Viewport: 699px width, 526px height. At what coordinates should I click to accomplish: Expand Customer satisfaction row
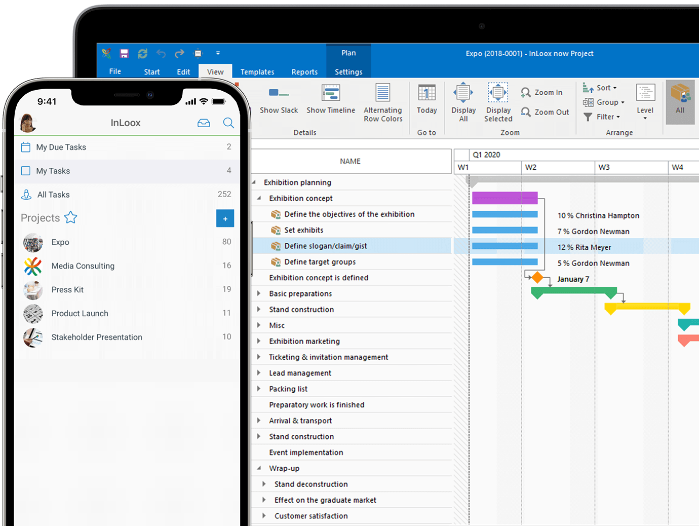tap(264, 516)
